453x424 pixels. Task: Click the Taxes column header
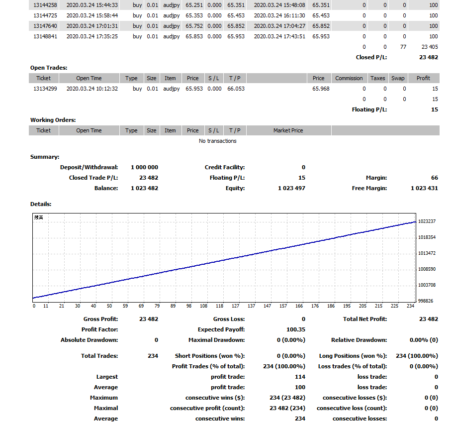(377, 78)
